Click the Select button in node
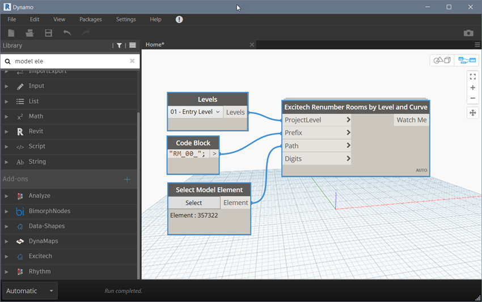482x302 pixels. point(194,203)
